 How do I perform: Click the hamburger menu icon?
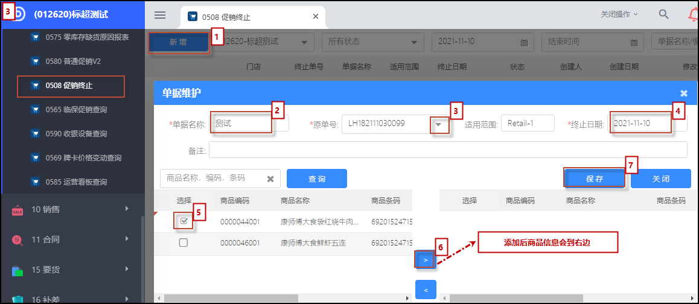(x=160, y=15)
